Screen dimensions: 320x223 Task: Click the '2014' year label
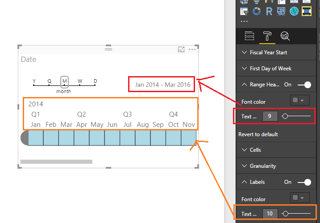(36, 104)
